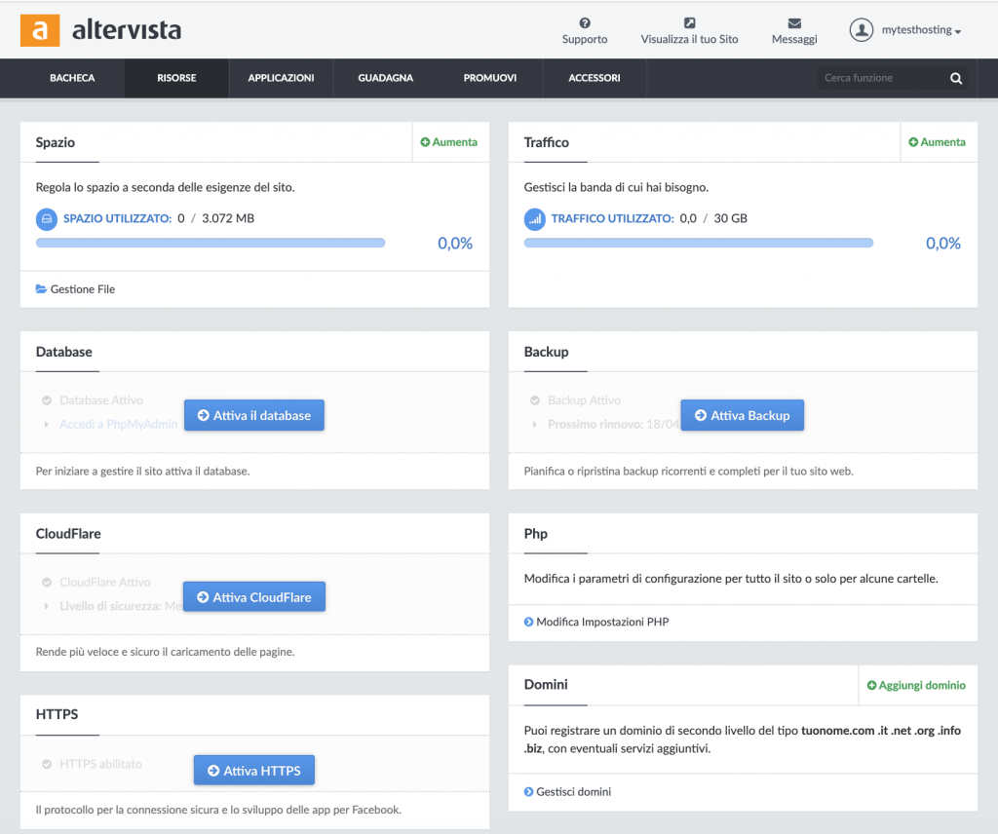Click the check icon beside Database Attivo
Image resolution: width=998 pixels, height=834 pixels.
pyautogui.click(x=47, y=400)
